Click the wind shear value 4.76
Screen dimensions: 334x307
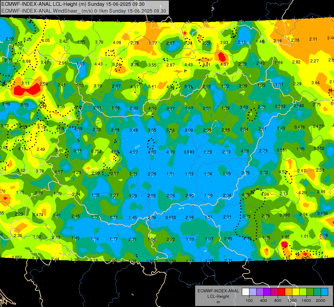(246, 195)
